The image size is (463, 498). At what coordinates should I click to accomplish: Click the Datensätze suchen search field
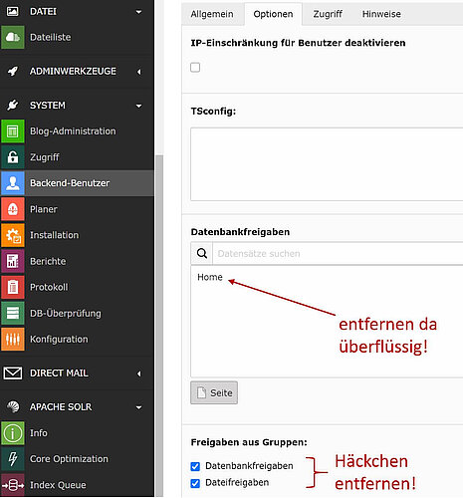[338, 254]
